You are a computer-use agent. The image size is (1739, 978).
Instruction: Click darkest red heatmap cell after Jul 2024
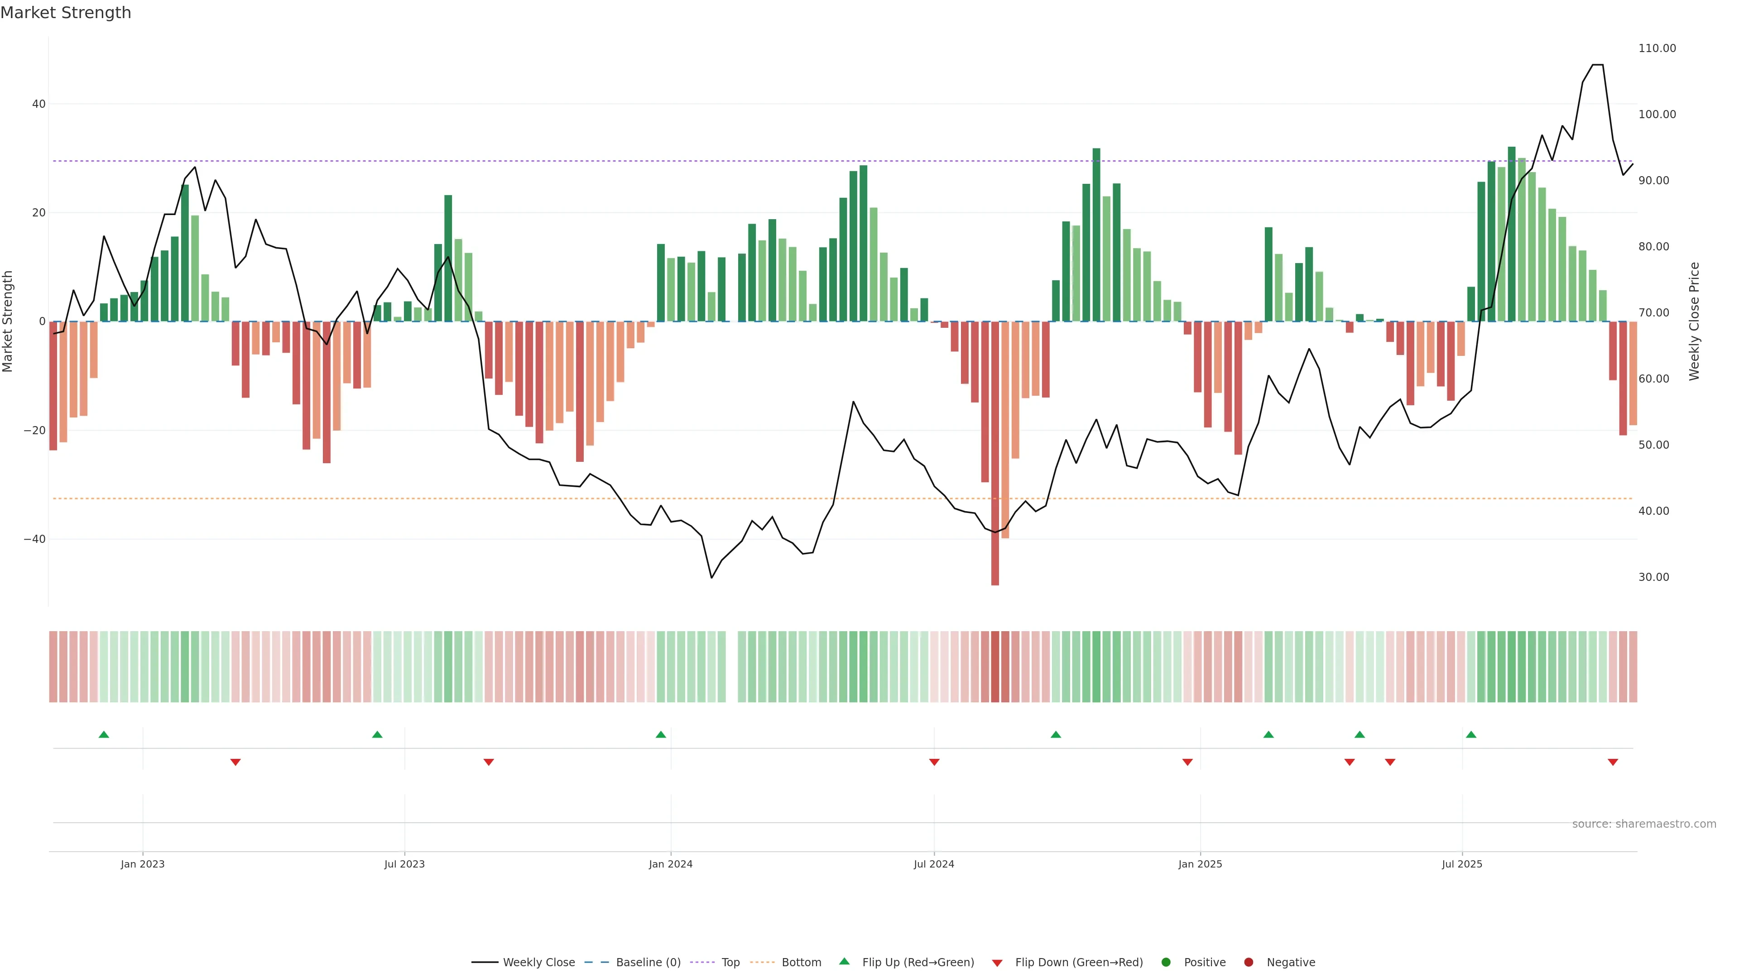995,667
